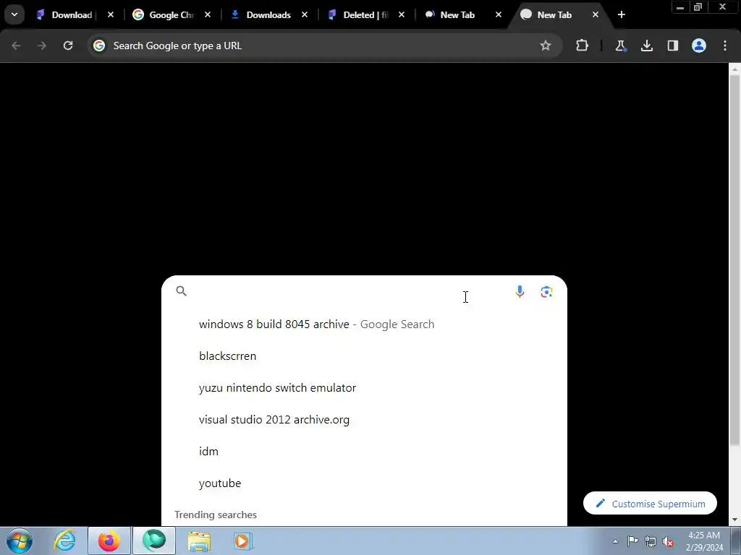
Task: Open Windows Media Player taskbar icon
Action: [243, 541]
